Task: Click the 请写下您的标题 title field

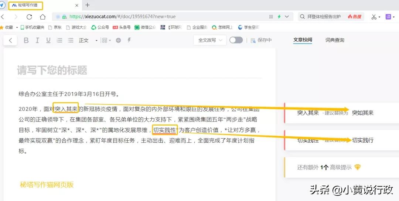Action: [x=139, y=70]
